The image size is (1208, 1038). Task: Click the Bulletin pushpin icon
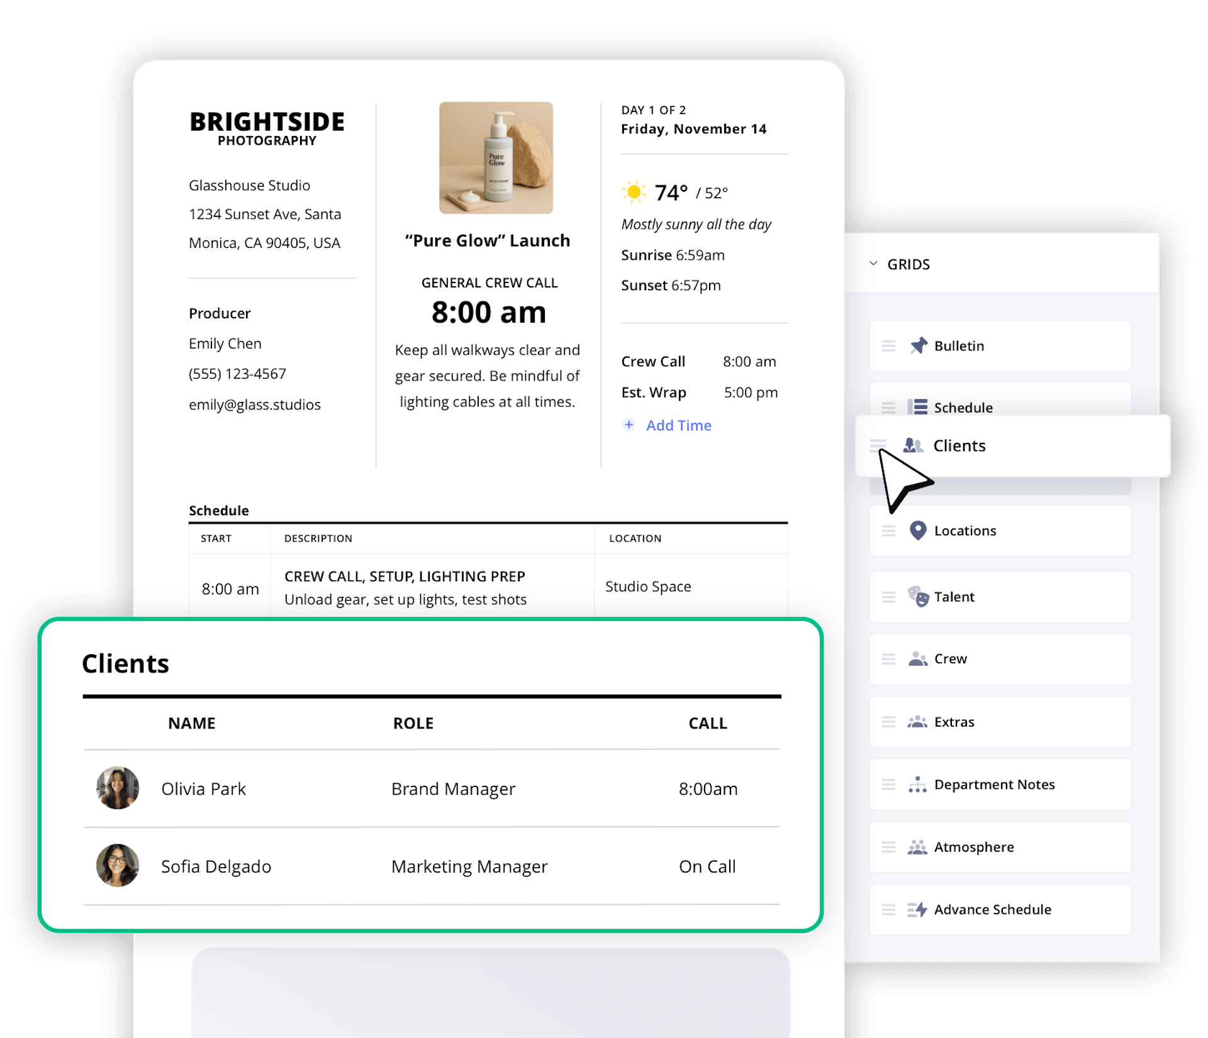(919, 345)
